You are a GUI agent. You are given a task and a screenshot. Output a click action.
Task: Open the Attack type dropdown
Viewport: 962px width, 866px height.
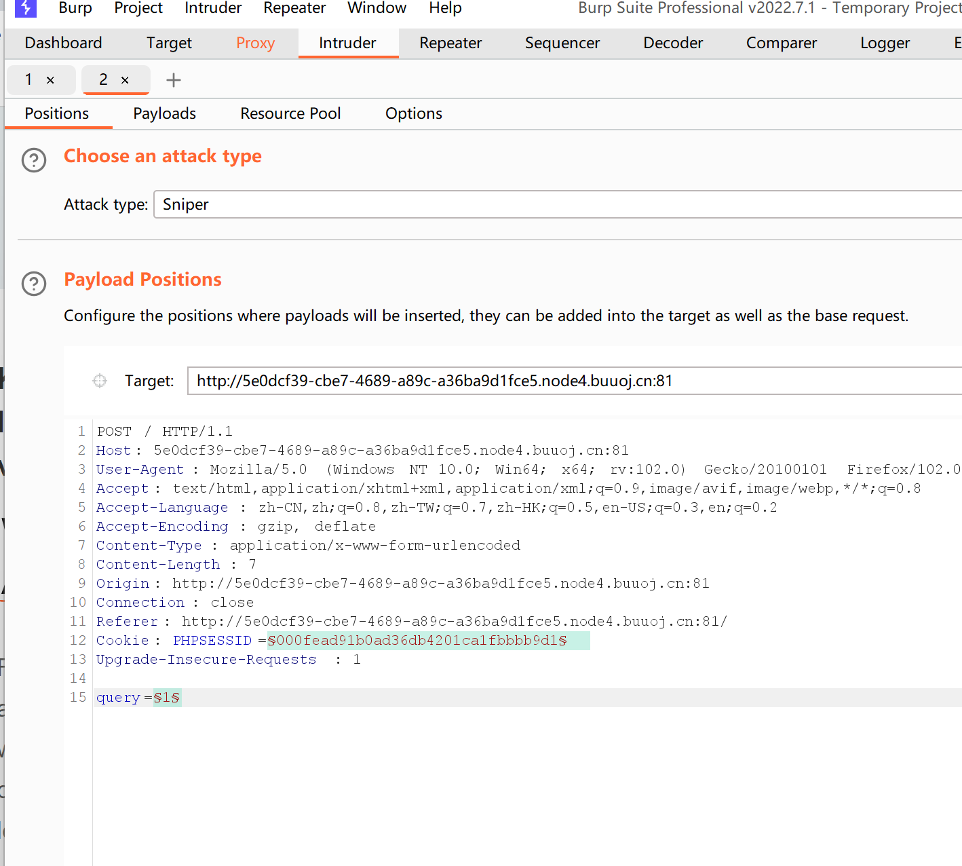(x=556, y=204)
